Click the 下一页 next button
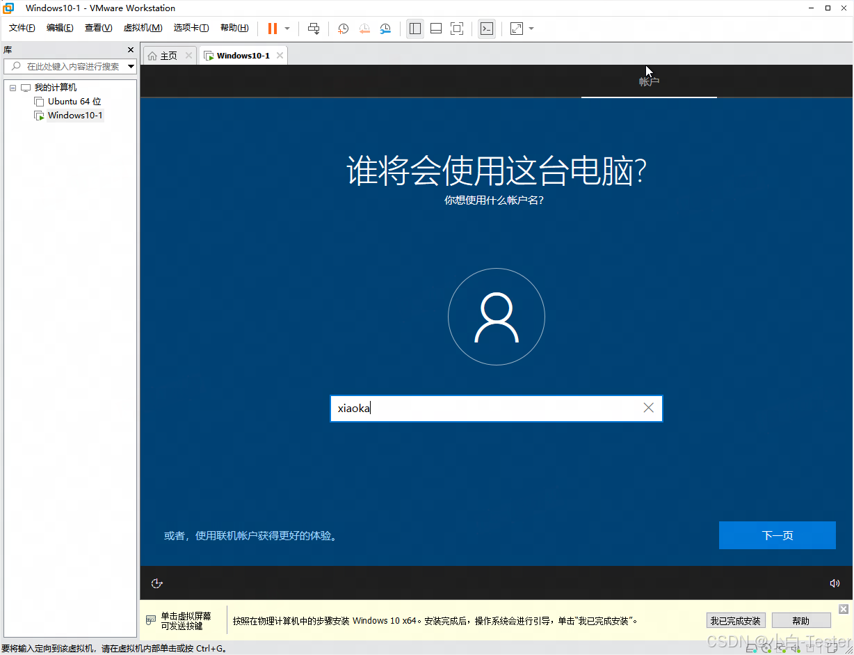Screen dimensions: 854x655 pos(778,535)
